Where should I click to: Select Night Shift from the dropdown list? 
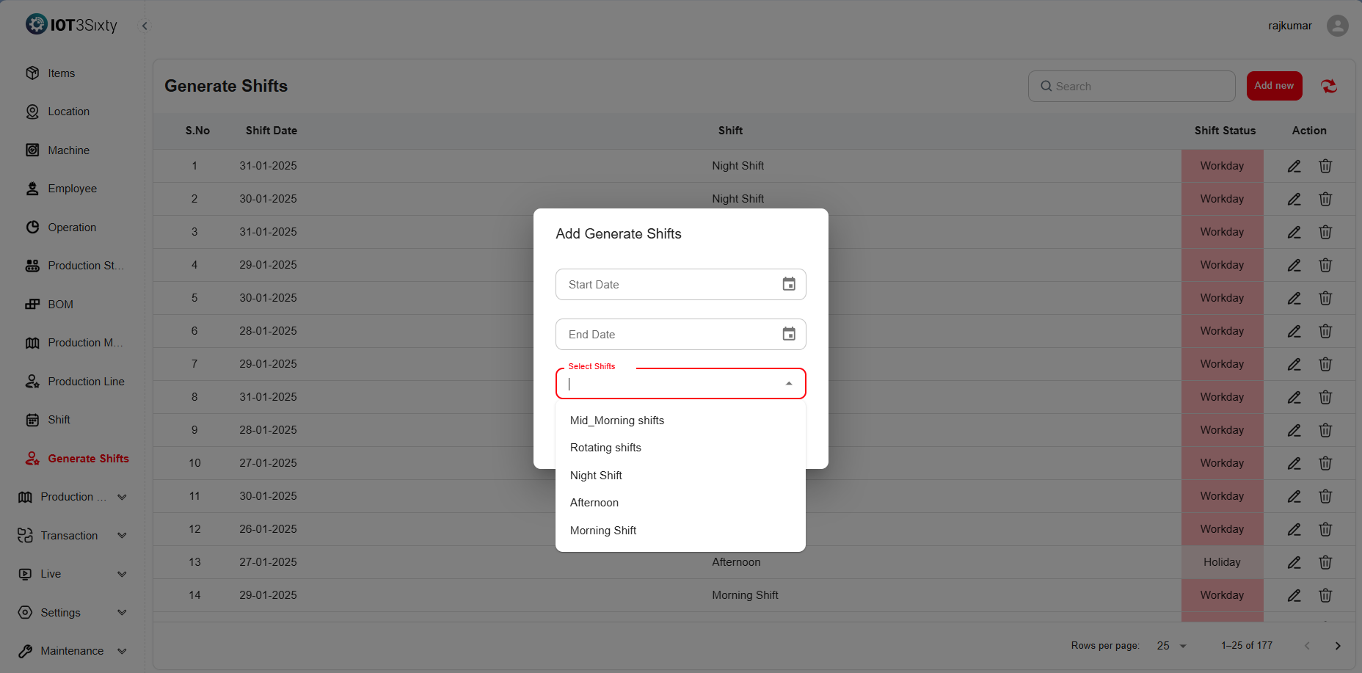coord(596,476)
